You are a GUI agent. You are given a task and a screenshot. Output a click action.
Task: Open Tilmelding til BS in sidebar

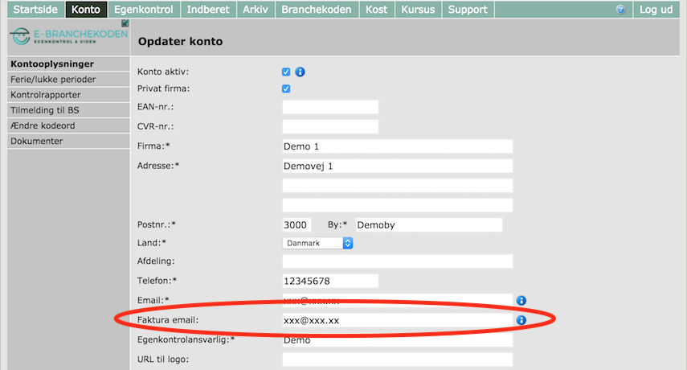69,110
